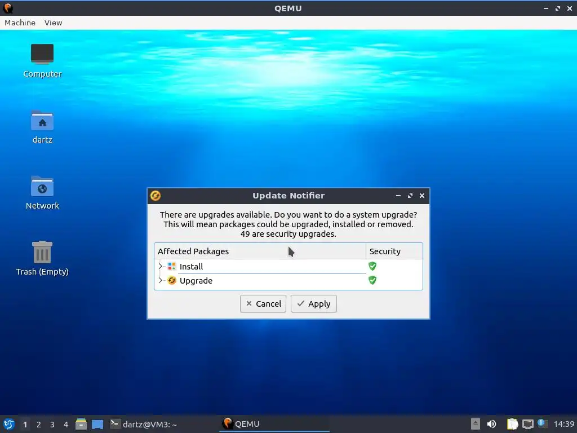
Task: Click the QEMU window title icon
Action: (8, 8)
